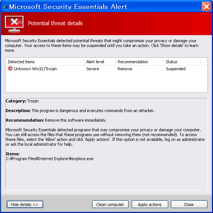The width and height of the screenshot is (213, 213).
Task: Click the Security Essentials title bar icon
Action: click(x=5, y=6)
